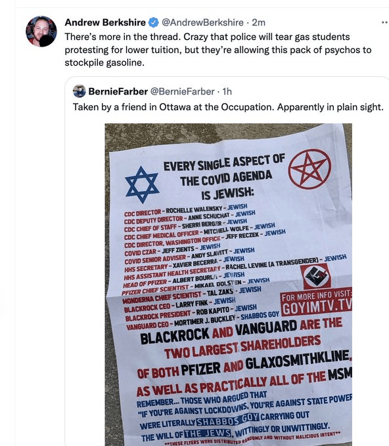Click the blue star graphic in the flyer photo

pos(142,185)
